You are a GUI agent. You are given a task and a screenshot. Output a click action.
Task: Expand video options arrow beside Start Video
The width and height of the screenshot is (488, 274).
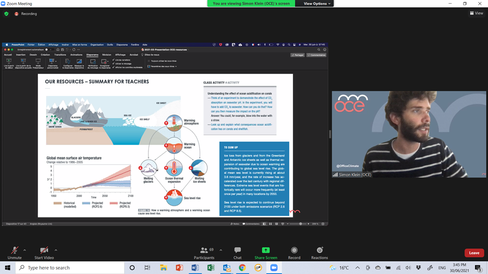click(56, 250)
